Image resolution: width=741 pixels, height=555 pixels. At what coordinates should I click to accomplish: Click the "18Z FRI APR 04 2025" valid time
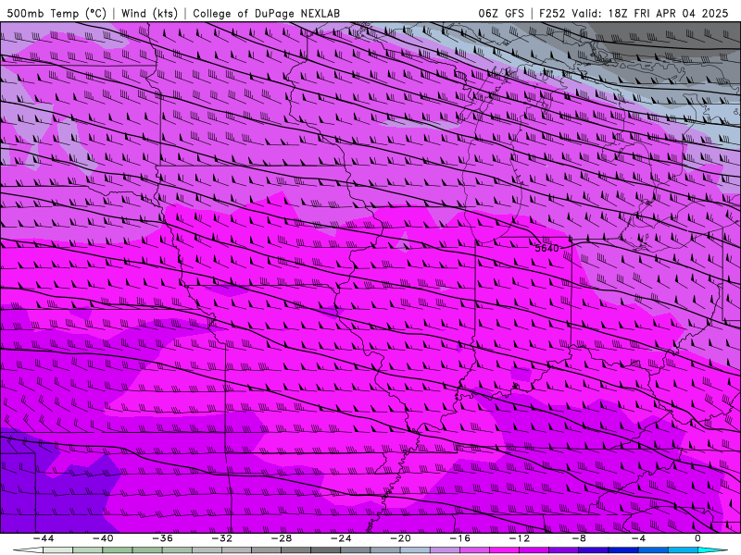[x=668, y=13]
